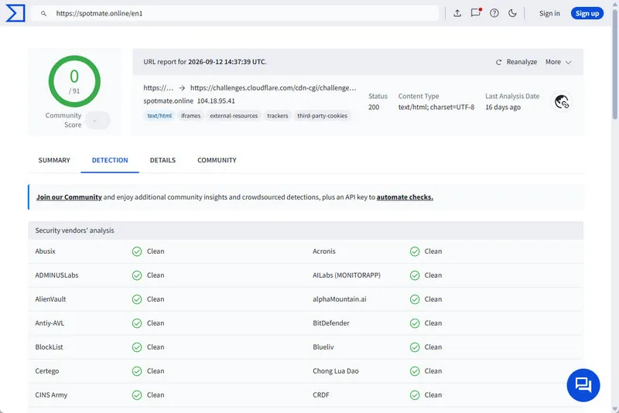Click the globe link icon
This screenshot has height=413, width=619.
(x=562, y=102)
